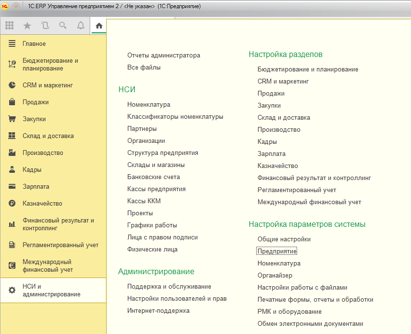Open Графики работы

click(x=152, y=225)
